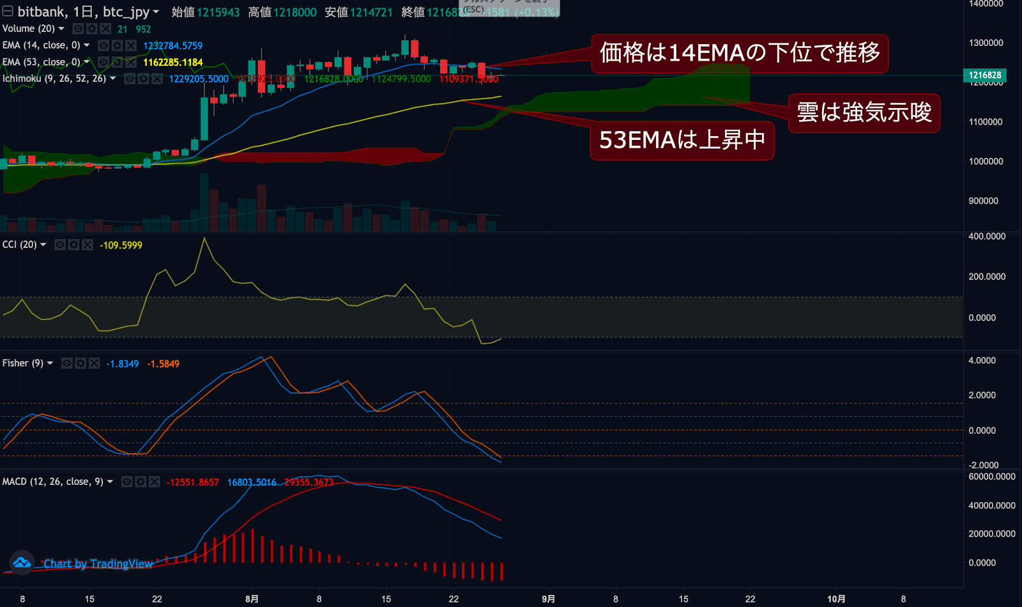The height and width of the screenshot is (607, 1022).
Task: Open the Fisher (9) dropdown arrow
Action: 50,363
